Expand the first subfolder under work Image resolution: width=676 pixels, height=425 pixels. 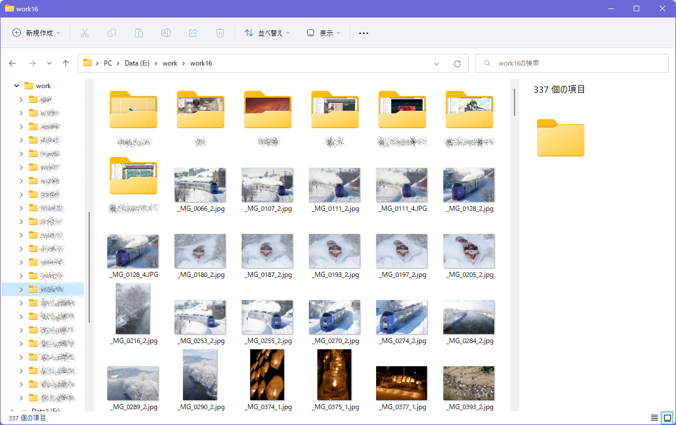tap(21, 99)
